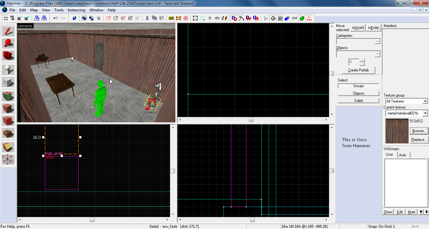Click the Browse... texture button
429x229 pixels.
coord(419,131)
